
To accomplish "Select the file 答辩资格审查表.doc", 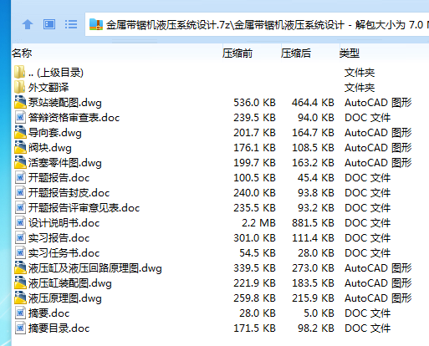I will coord(74,118).
